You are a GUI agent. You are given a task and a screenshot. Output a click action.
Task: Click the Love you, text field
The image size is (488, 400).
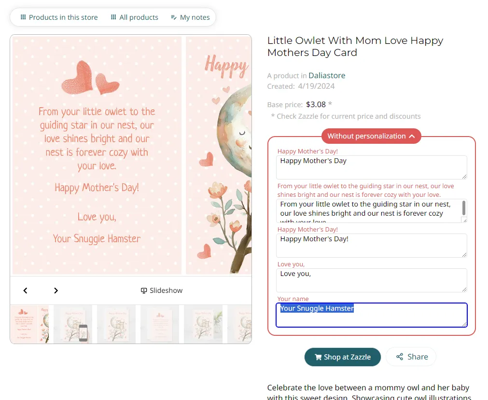pyautogui.click(x=371, y=280)
